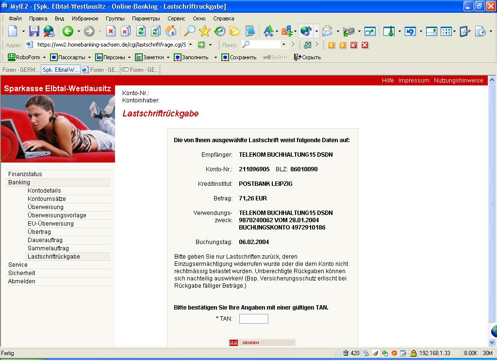
Task: Click the orange encoding letters icon
Action: click(x=287, y=31)
